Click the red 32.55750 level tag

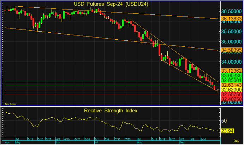click(x=231, y=95)
